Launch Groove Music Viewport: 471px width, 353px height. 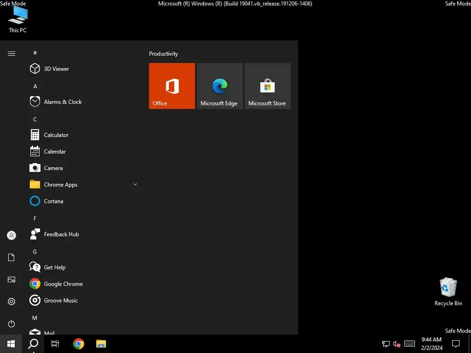coord(84,301)
